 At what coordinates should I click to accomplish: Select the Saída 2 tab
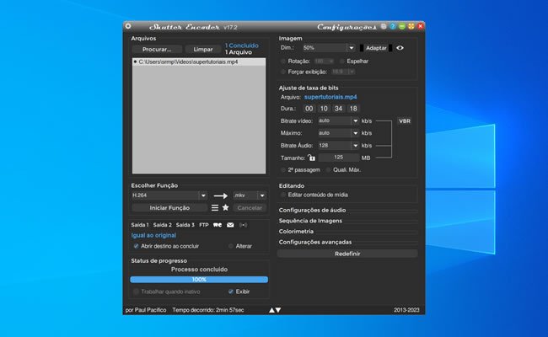point(163,225)
